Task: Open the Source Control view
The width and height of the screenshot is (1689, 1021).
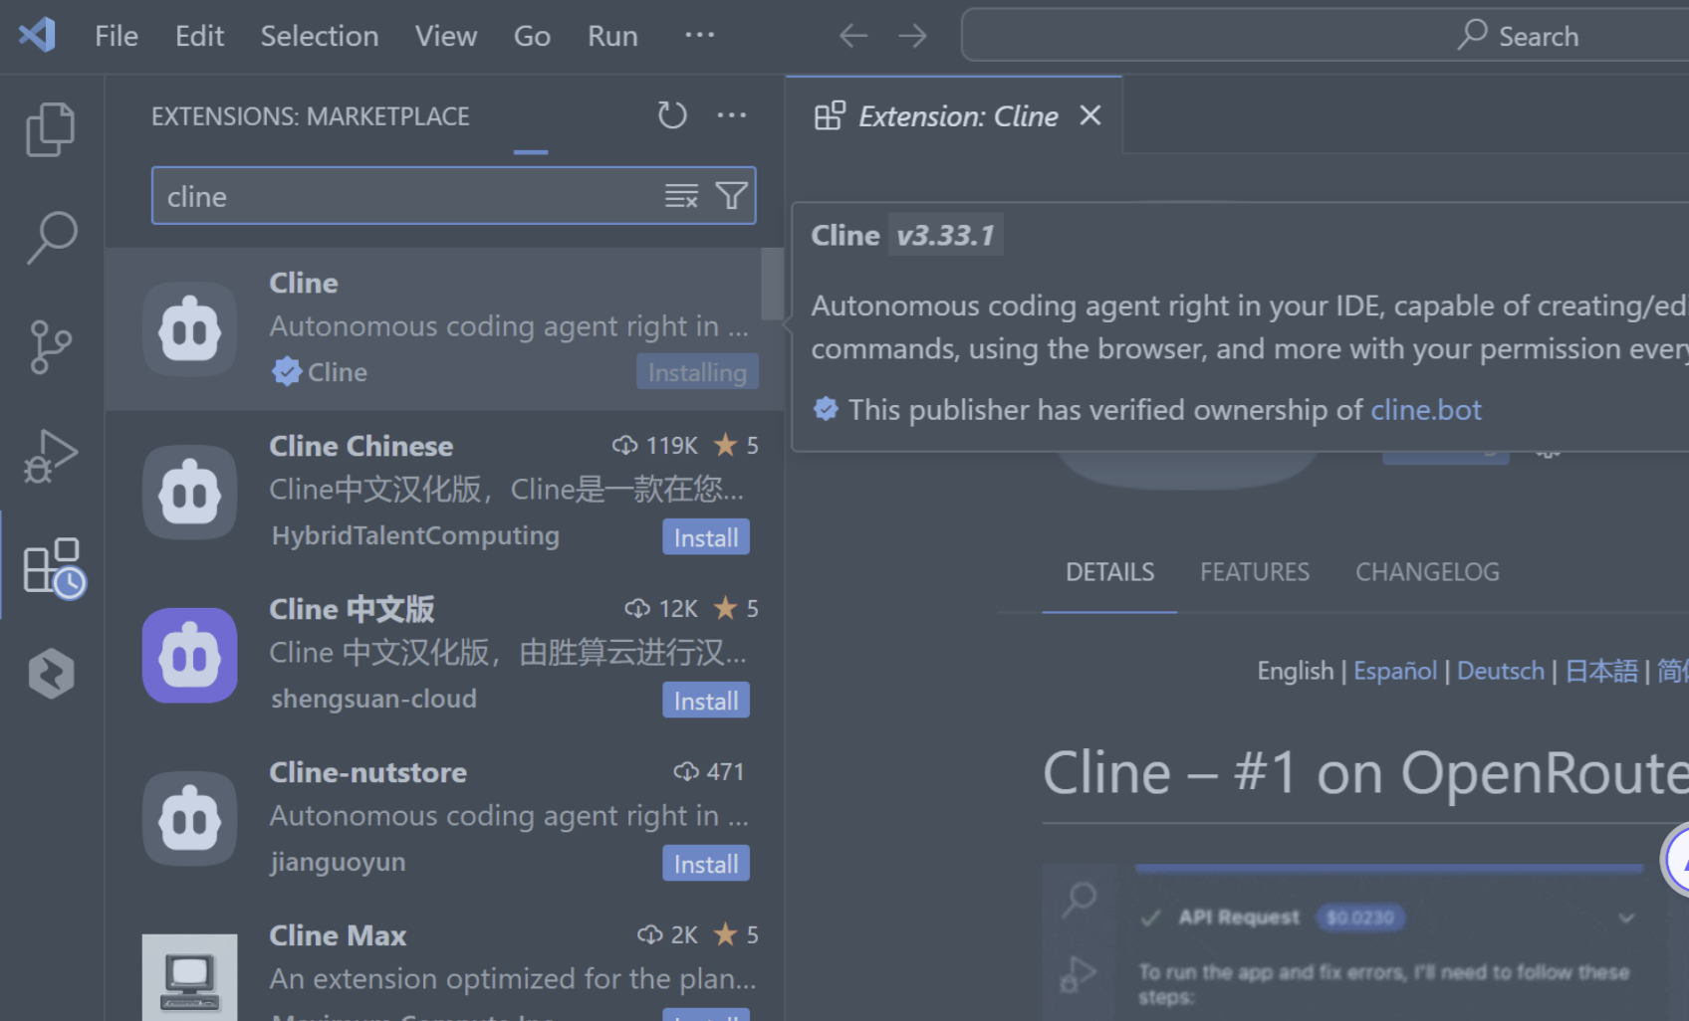Action: 51,346
